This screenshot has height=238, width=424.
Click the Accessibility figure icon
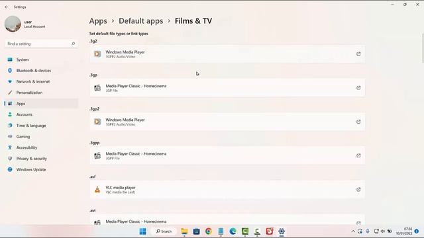click(10, 147)
